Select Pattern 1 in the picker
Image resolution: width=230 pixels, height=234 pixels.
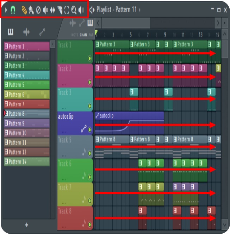(x=27, y=47)
